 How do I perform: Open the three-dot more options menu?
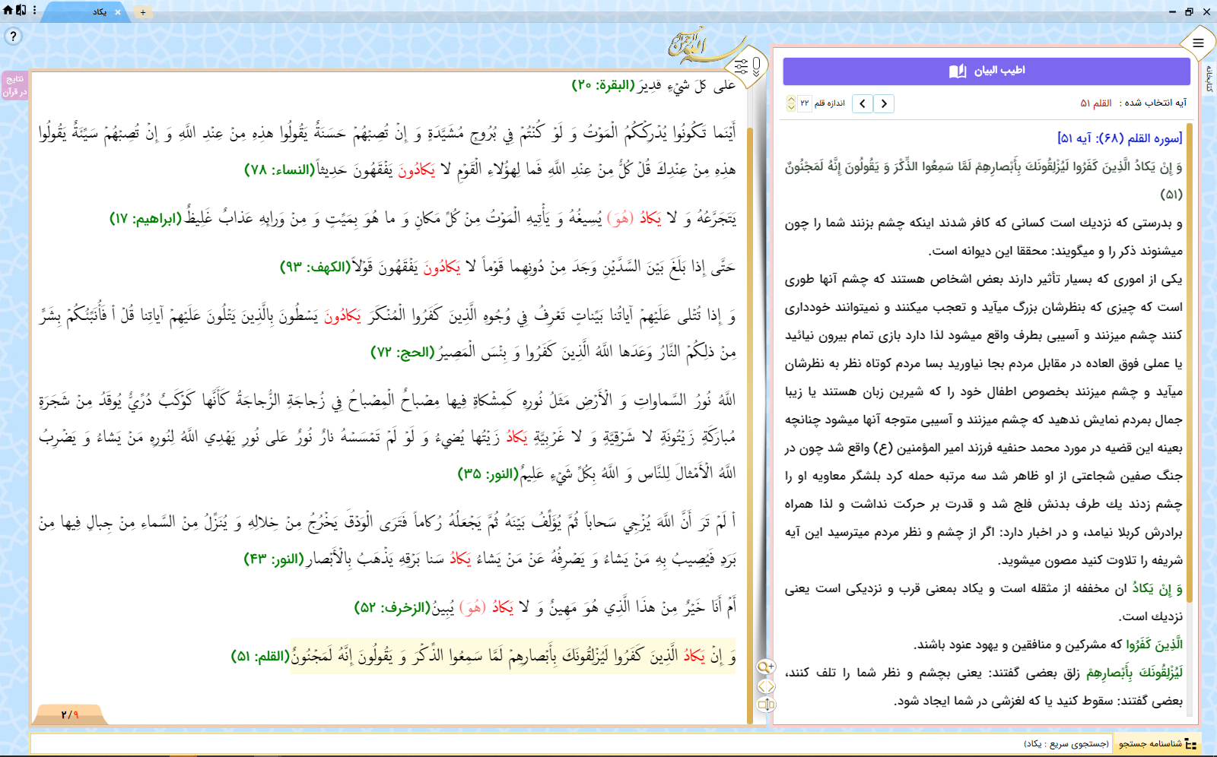coord(35,10)
